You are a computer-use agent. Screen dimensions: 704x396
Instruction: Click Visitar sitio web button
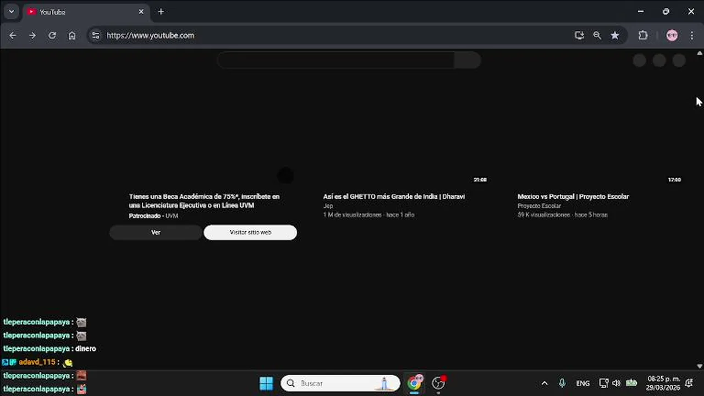[250, 233]
